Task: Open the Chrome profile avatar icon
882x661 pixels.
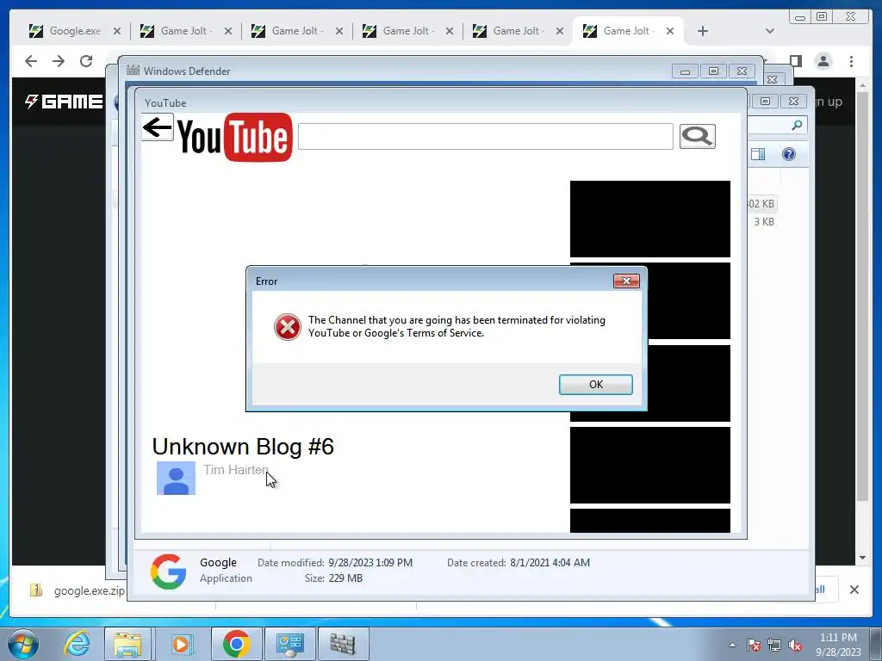Action: click(x=823, y=61)
